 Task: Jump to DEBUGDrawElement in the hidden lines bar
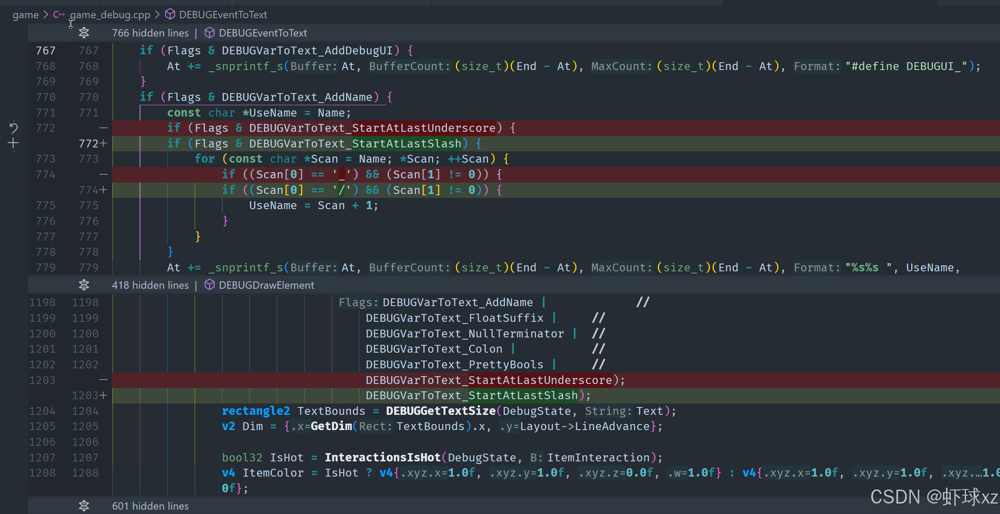pyautogui.click(x=266, y=285)
